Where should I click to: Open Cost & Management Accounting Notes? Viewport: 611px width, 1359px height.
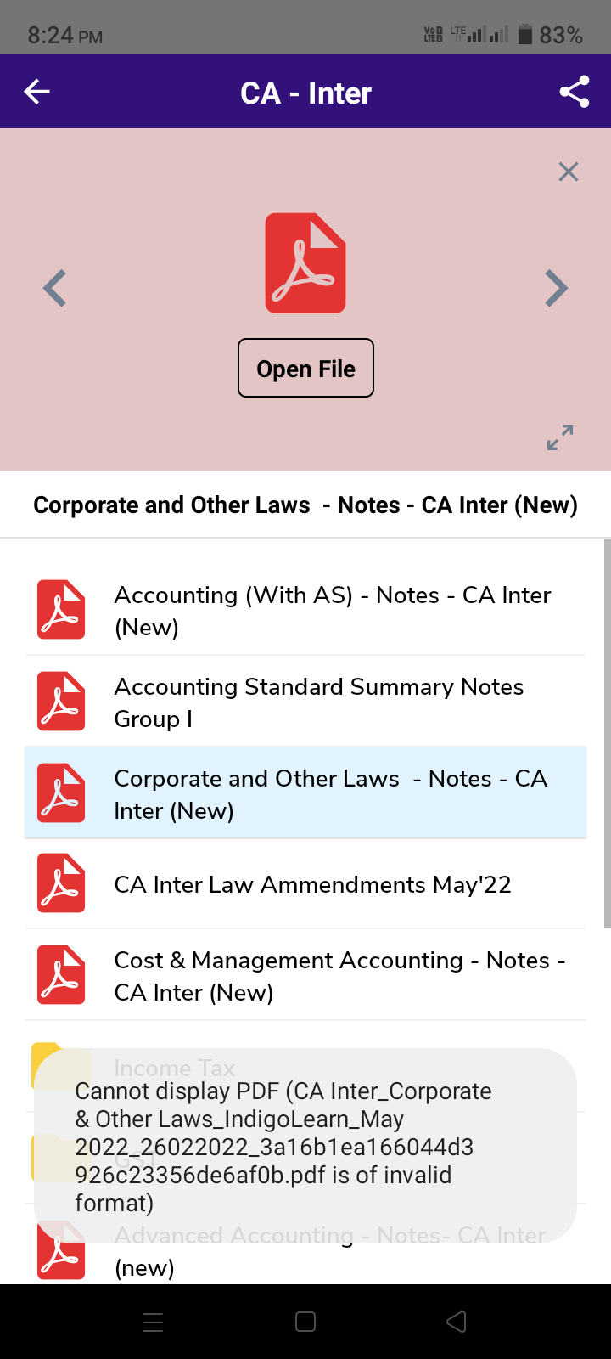click(x=339, y=976)
